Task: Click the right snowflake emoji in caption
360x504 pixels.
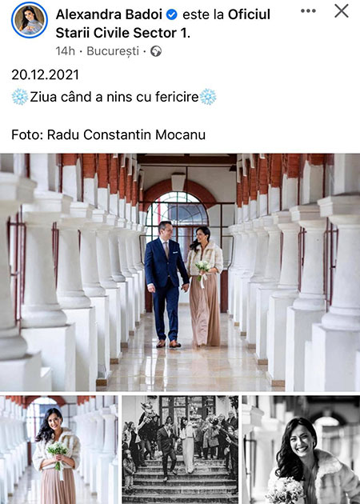Action: (208, 97)
